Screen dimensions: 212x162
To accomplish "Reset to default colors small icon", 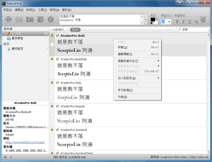I will pos(152,23).
